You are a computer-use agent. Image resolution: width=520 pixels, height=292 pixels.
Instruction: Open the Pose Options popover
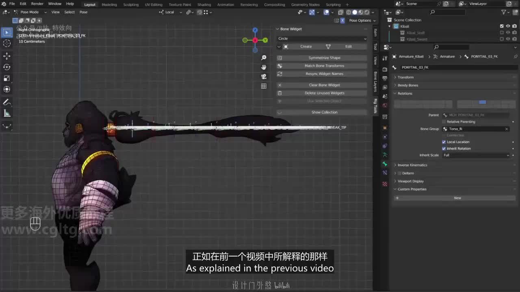362,20
